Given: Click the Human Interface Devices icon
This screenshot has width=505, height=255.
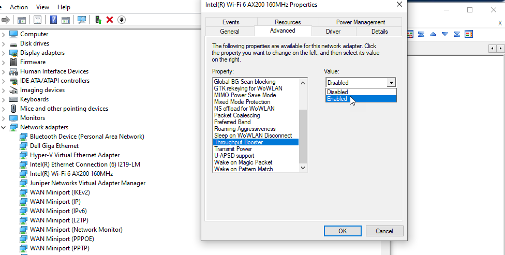Looking at the screenshot, I should (13, 71).
